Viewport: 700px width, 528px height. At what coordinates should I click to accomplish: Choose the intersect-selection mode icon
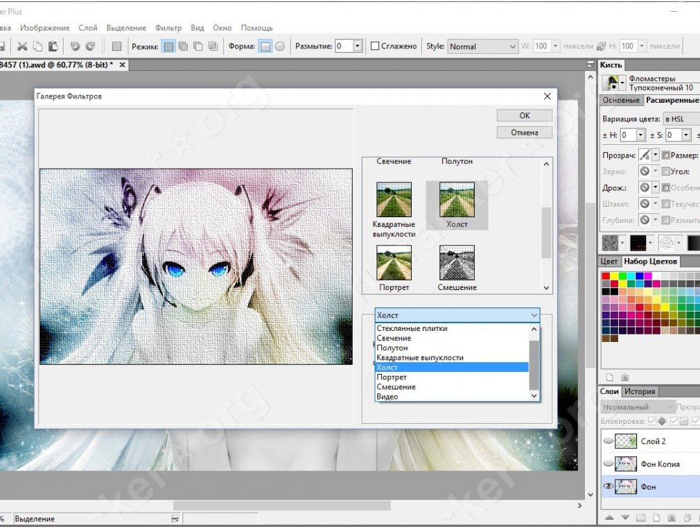click(213, 46)
